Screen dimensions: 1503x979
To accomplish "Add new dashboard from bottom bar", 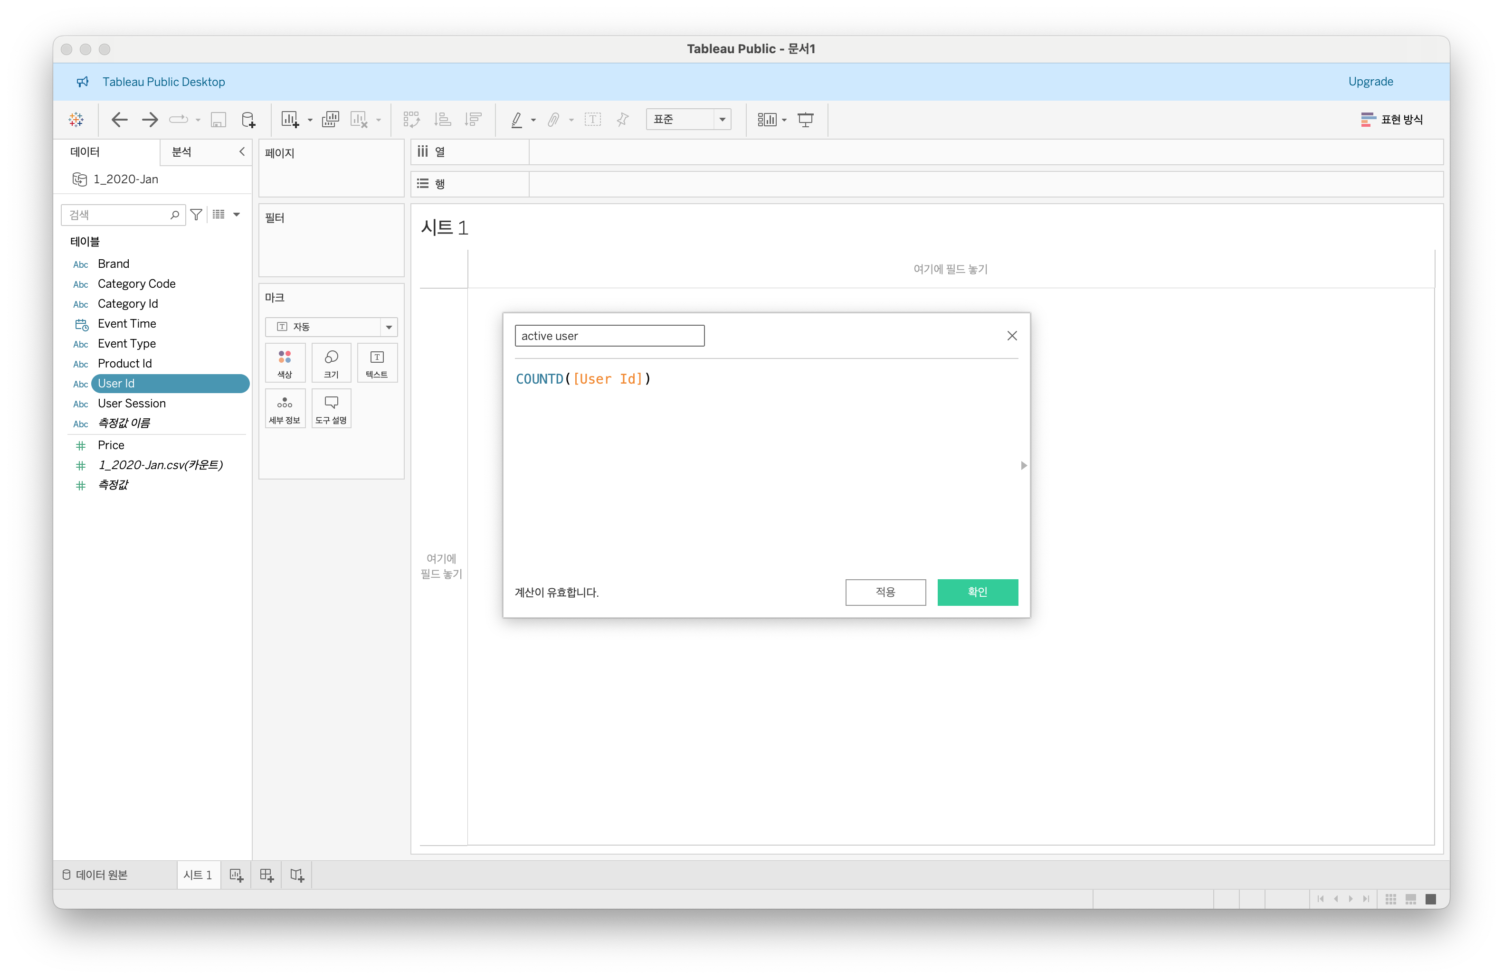I will 266,875.
